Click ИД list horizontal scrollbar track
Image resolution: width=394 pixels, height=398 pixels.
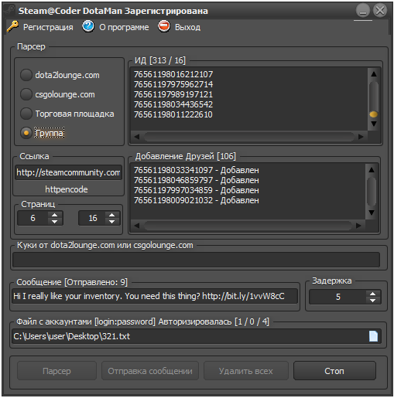click(x=248, y=137)
